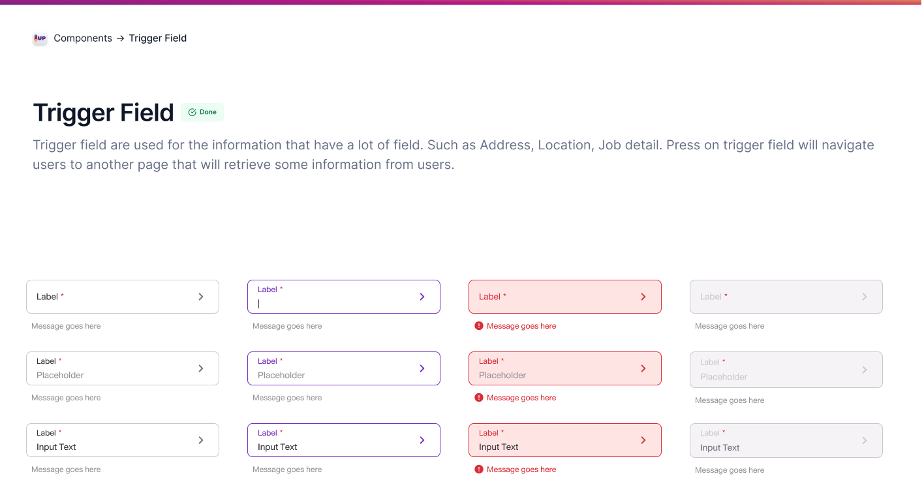The image size is (924, 491).
Task: Click red chevron in error Placeholder field
Action: (643, 368)
